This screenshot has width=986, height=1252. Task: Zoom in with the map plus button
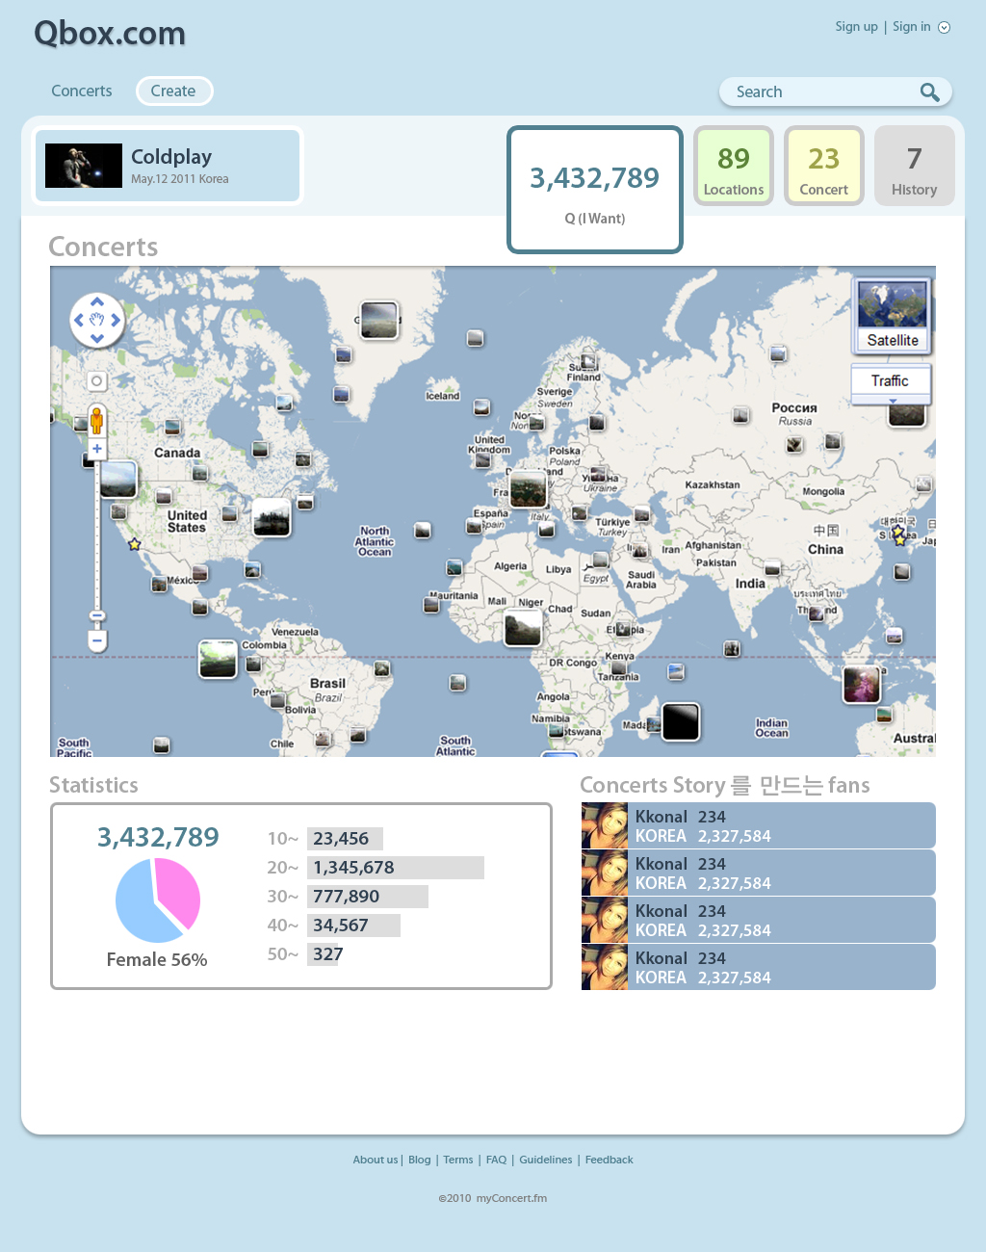(x=97, y=449)
